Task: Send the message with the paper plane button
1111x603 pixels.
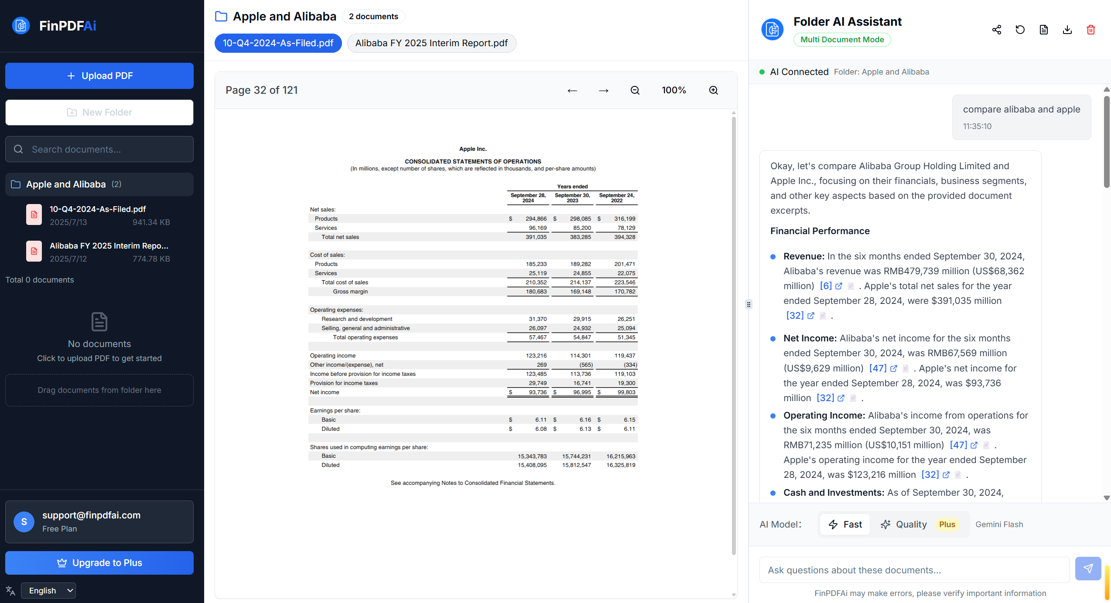Action: click(x=1088, y=569)
